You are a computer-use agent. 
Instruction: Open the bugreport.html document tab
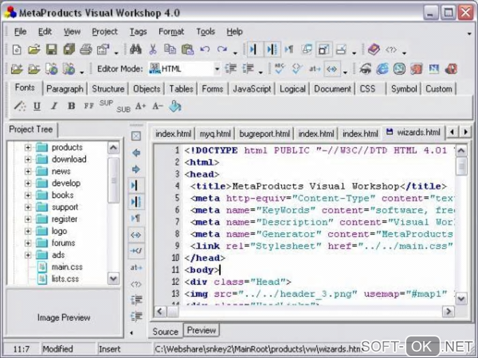tap(264, 134)
